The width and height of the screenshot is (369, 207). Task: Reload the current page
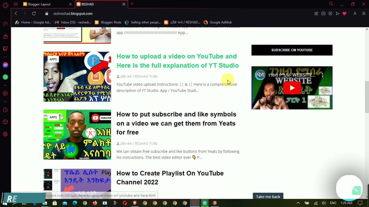coord(34,14)
